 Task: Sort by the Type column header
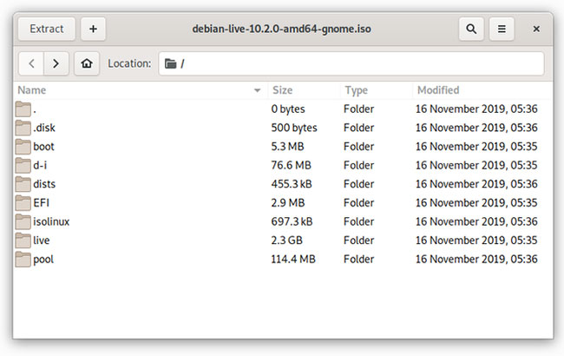pos(357,90)
